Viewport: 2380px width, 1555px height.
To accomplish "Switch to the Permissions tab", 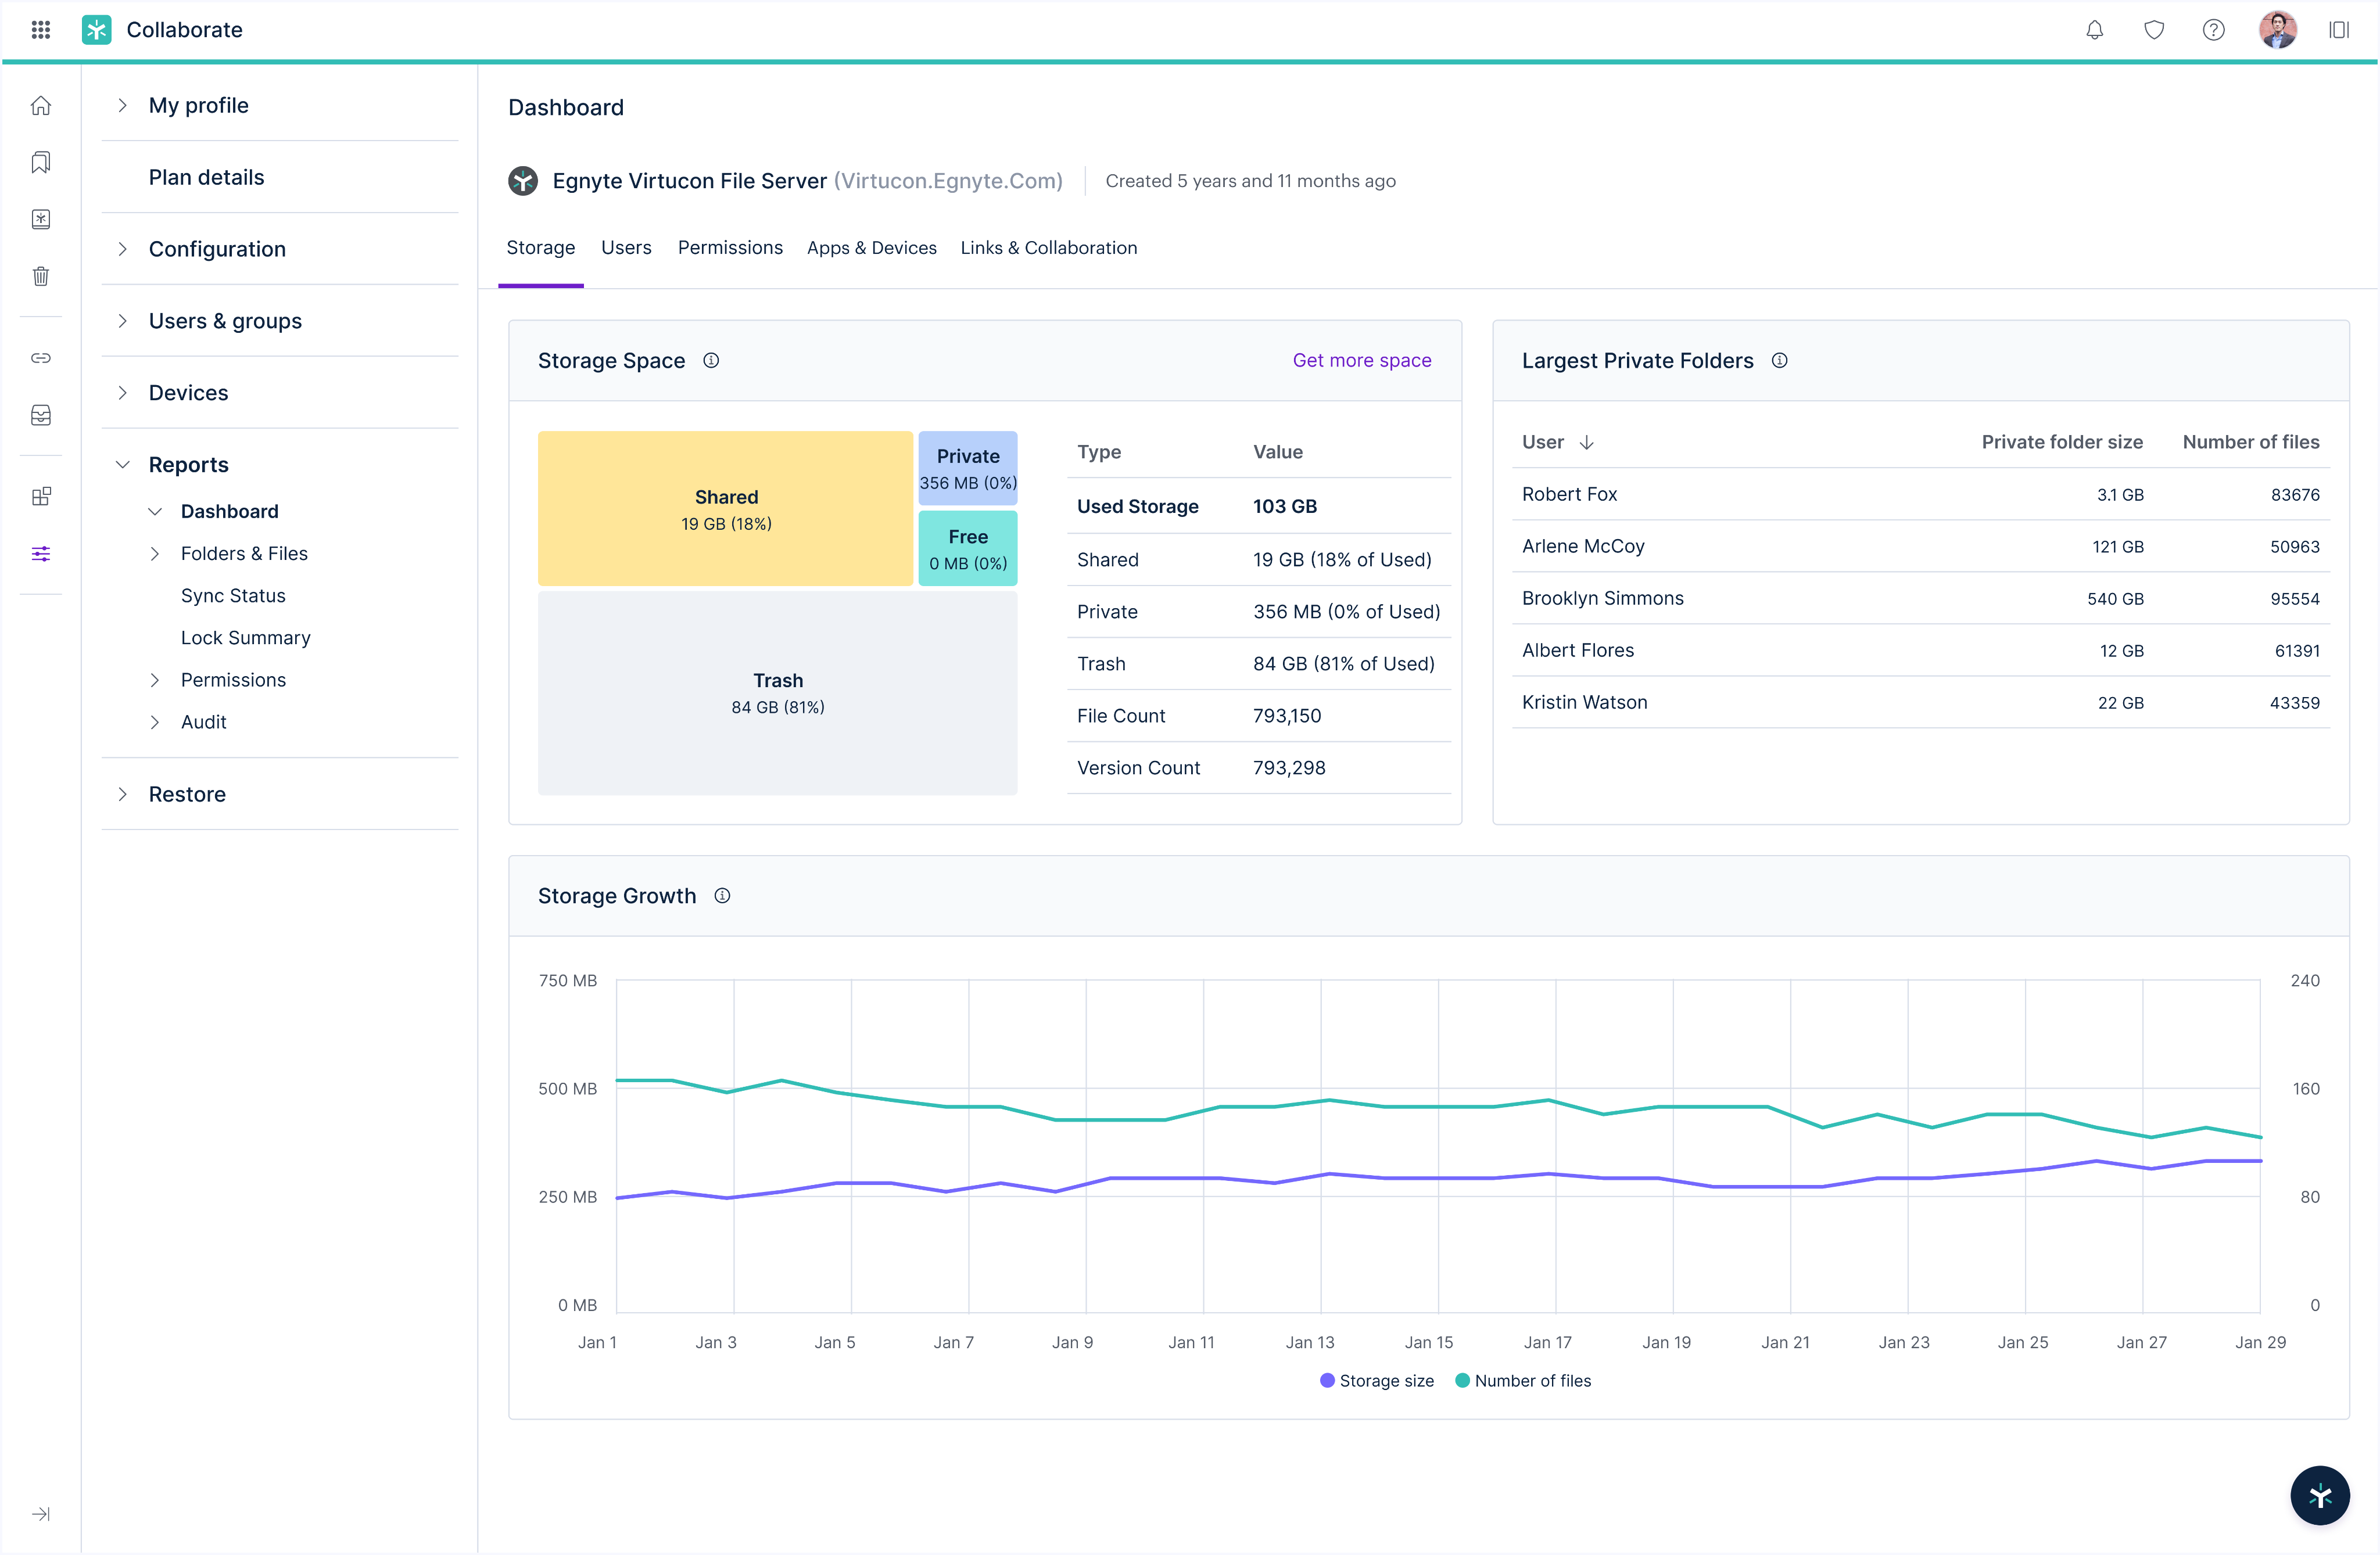I will click(730, 247).
